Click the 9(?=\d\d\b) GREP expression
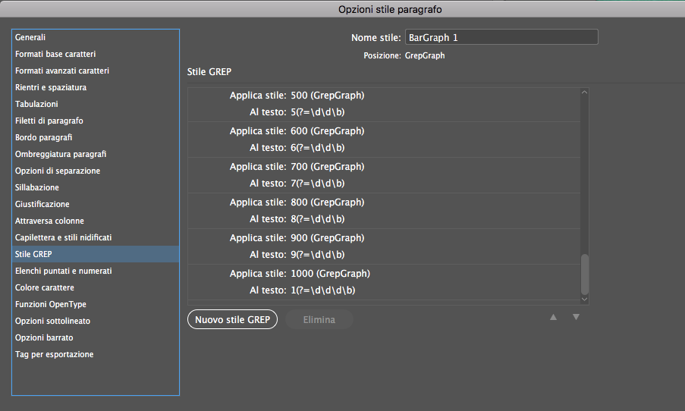 [x=318, y=255]
